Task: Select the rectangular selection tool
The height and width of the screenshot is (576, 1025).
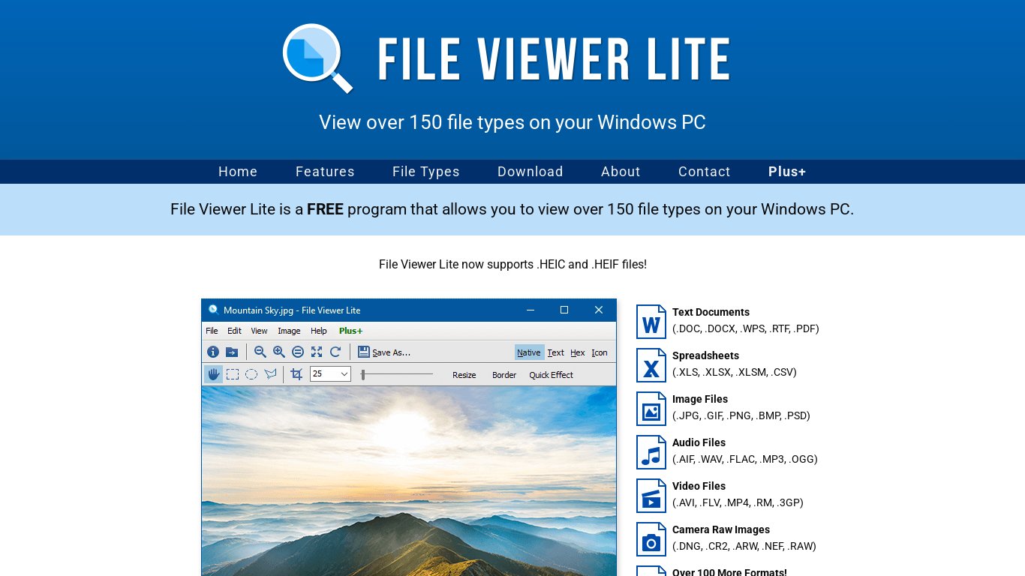Action: tap(233, 374)
